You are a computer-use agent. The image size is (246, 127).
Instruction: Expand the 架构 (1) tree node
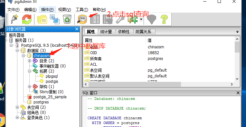tap(29, 86)
